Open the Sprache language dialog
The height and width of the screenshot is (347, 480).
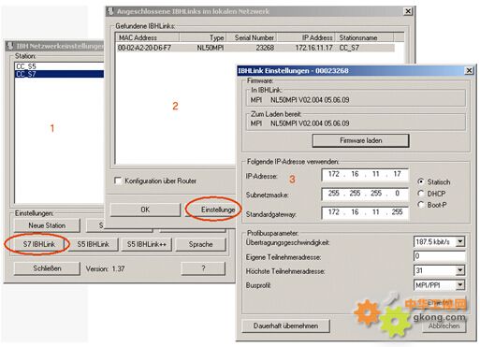200,244
